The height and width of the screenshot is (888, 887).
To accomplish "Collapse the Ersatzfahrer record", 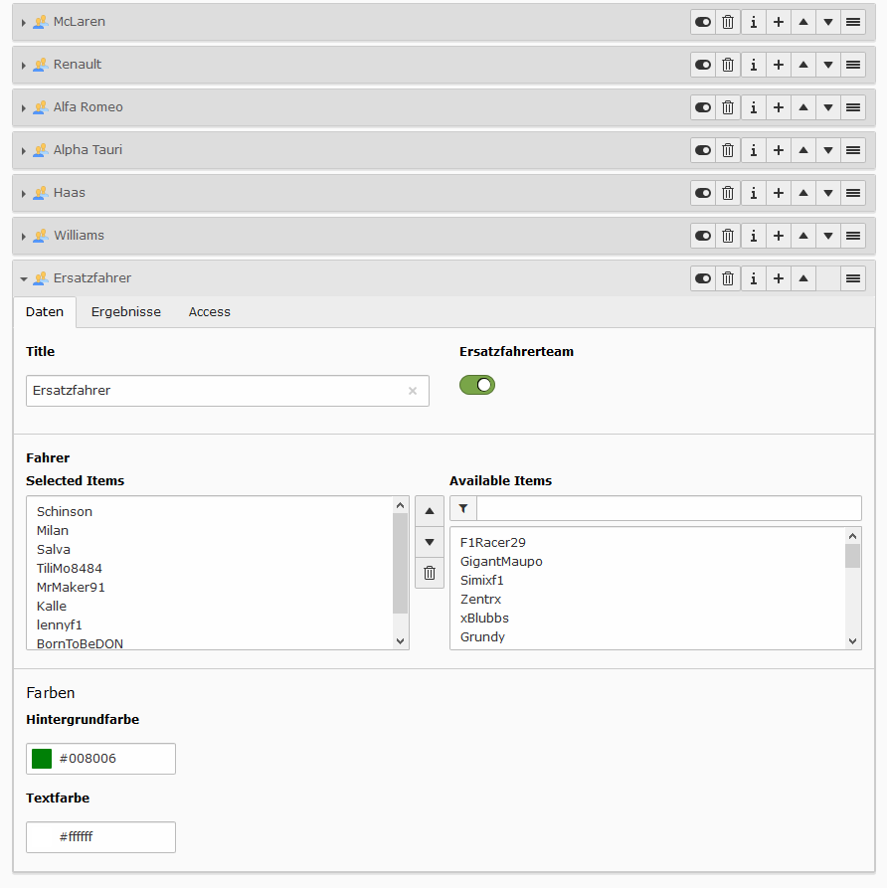I will tap(24, 279).
